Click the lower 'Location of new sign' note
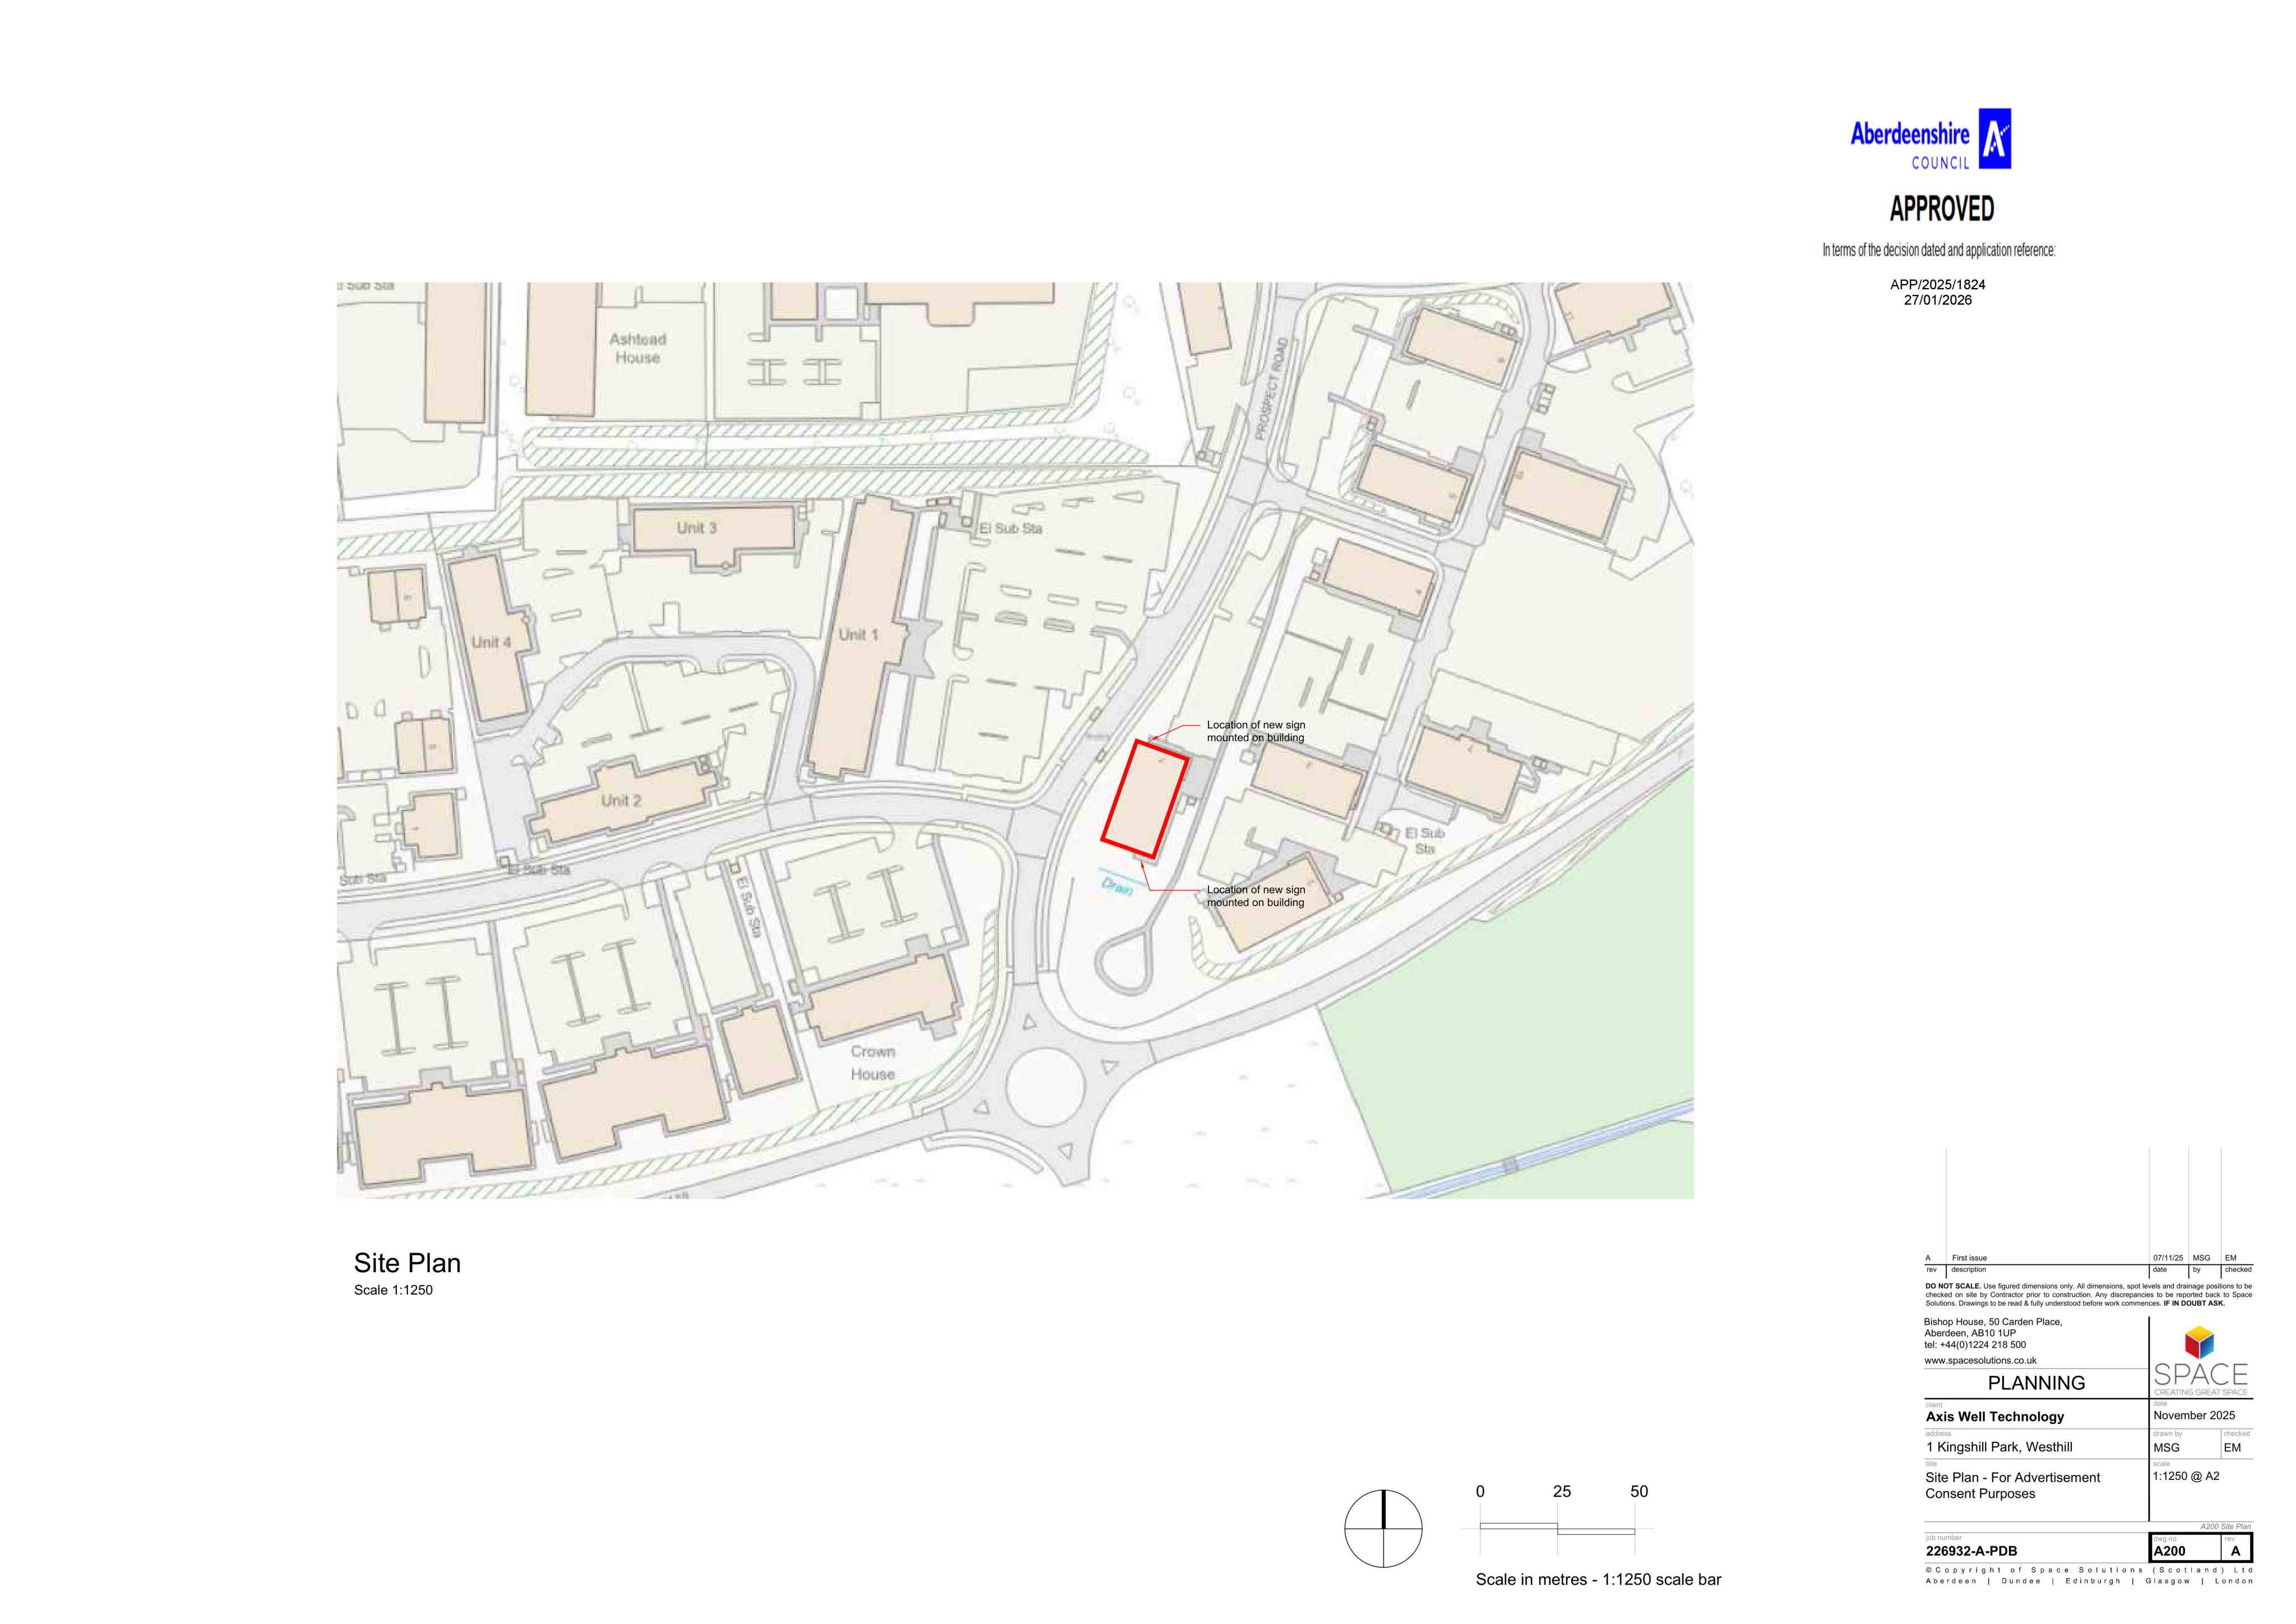 [x=1255, y=896]
